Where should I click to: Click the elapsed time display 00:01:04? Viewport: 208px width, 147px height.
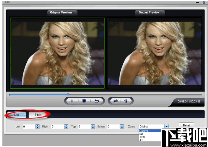(x=183, y=101)
